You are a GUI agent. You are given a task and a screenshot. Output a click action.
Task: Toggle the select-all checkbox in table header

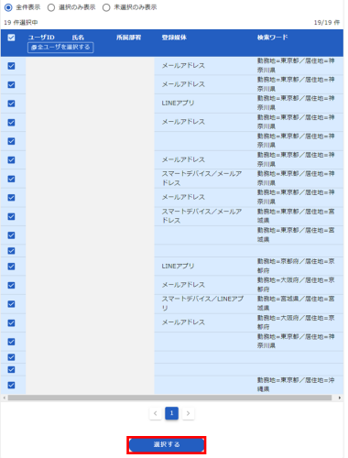point(11,38)
